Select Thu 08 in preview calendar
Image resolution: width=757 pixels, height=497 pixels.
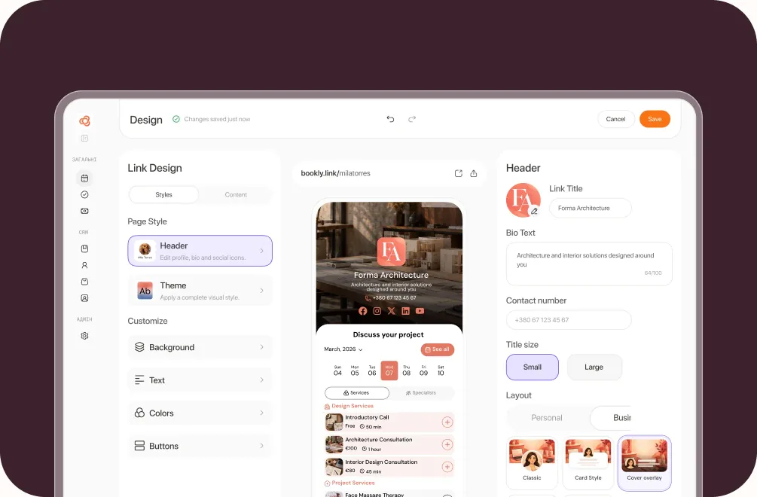tap(407, 370)
